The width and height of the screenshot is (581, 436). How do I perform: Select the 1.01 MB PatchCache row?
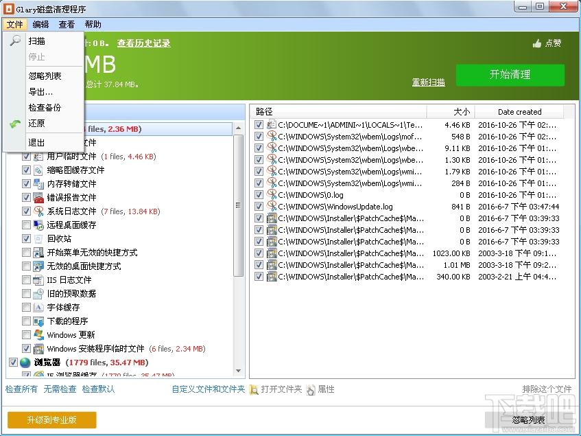coord(407,265)
